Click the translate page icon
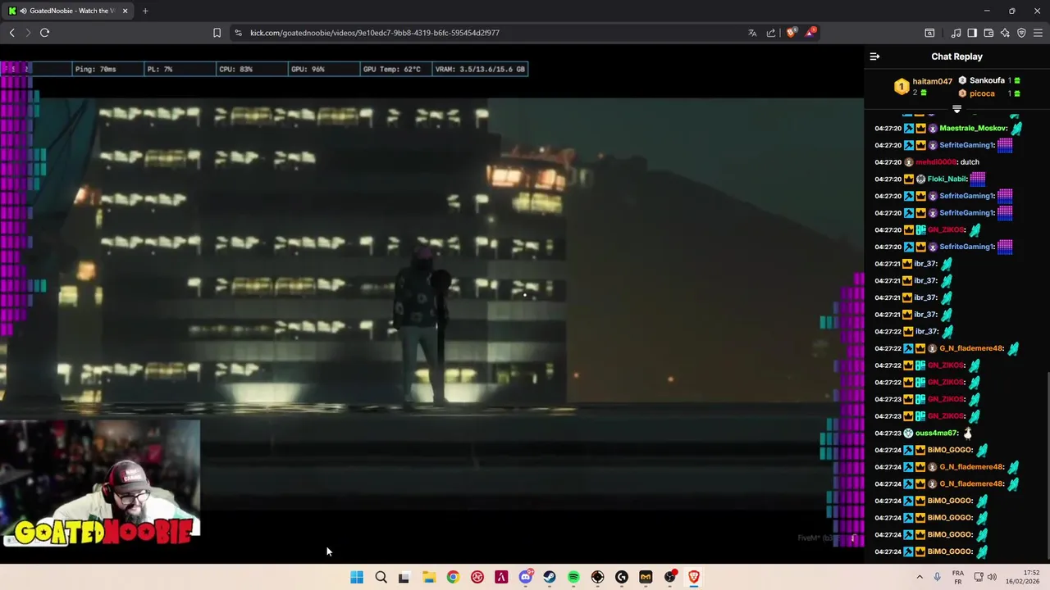Viewport: 1050px width, 590px height. (x=752, y=33)
